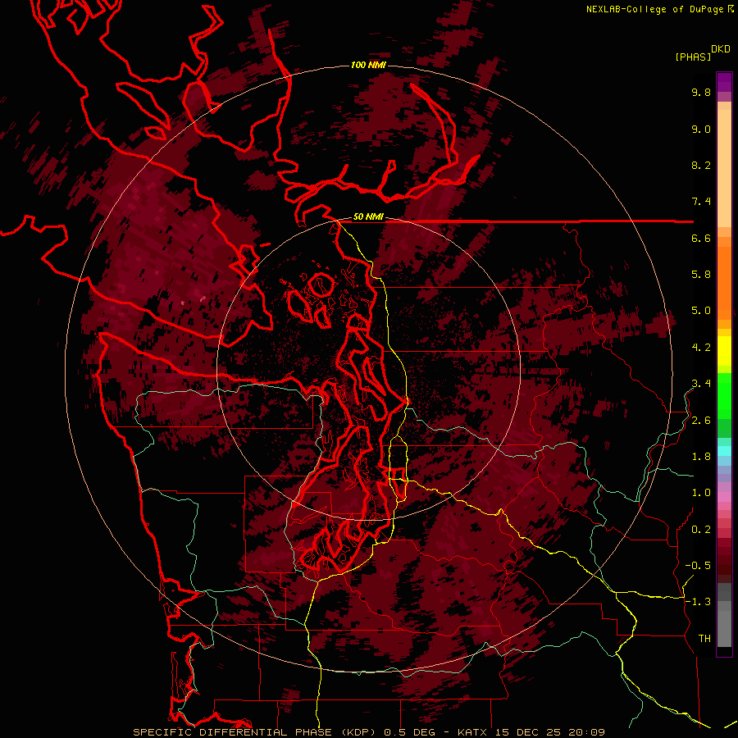The image size is (738, 738).
Task: Click the 3.4 legend value
Action: point(701,384)
